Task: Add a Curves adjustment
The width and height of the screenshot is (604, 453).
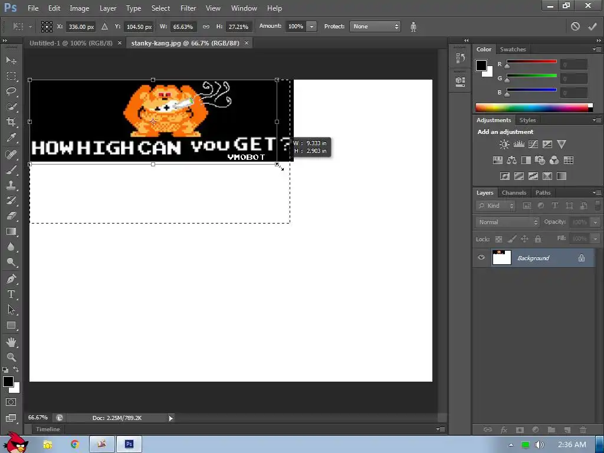Action: click(533, 145)
